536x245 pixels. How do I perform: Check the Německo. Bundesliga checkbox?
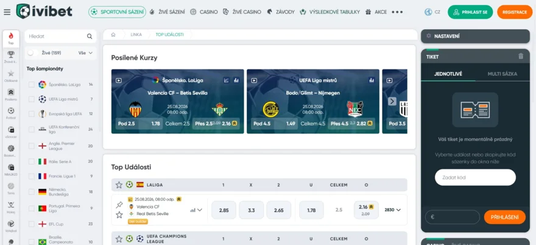[32, 192]
